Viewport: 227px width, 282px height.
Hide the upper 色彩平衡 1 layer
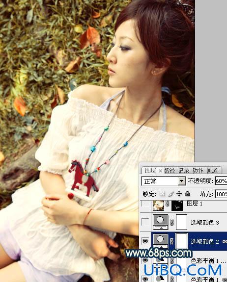click(x=145, y=260)
